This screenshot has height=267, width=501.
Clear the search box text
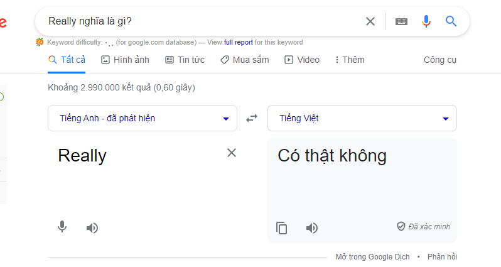(x=370, y=21)
